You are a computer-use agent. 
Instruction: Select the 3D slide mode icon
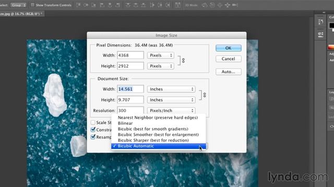pos(228,5)
